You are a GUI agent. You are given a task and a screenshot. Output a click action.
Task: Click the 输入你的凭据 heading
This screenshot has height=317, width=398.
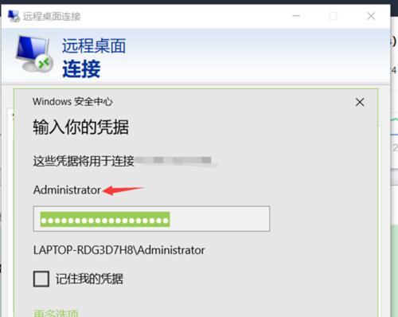81,127
